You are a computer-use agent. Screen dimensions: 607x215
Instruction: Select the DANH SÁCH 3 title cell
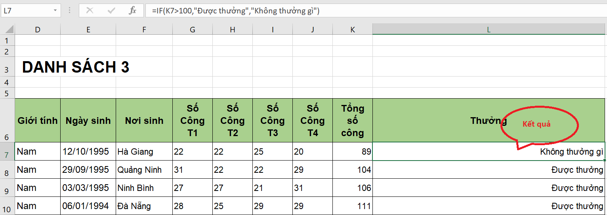(x=76, y=67)
